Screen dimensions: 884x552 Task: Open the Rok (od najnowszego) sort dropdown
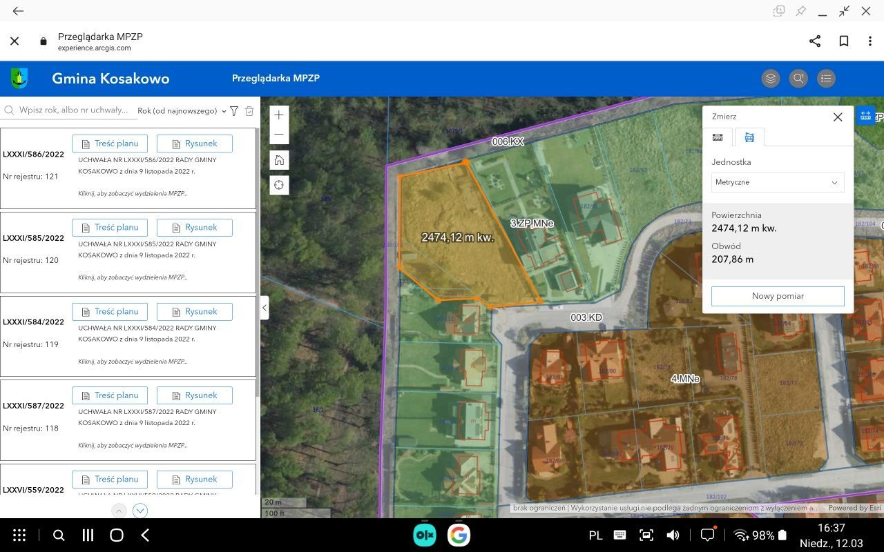(x=182, y=111)
